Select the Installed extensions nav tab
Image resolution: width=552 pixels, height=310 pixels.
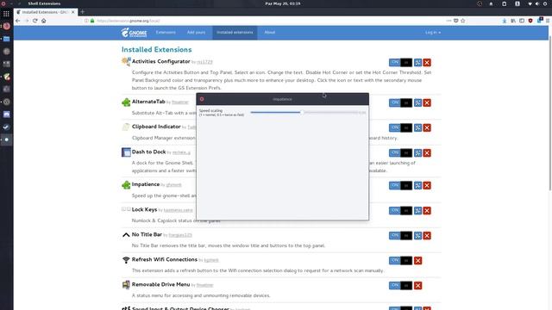[x=235, y=33]
